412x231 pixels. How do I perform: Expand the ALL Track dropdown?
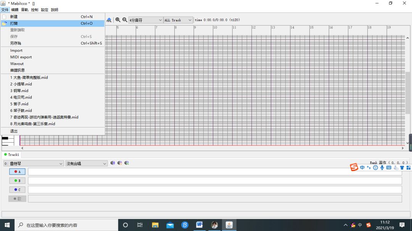178,20
